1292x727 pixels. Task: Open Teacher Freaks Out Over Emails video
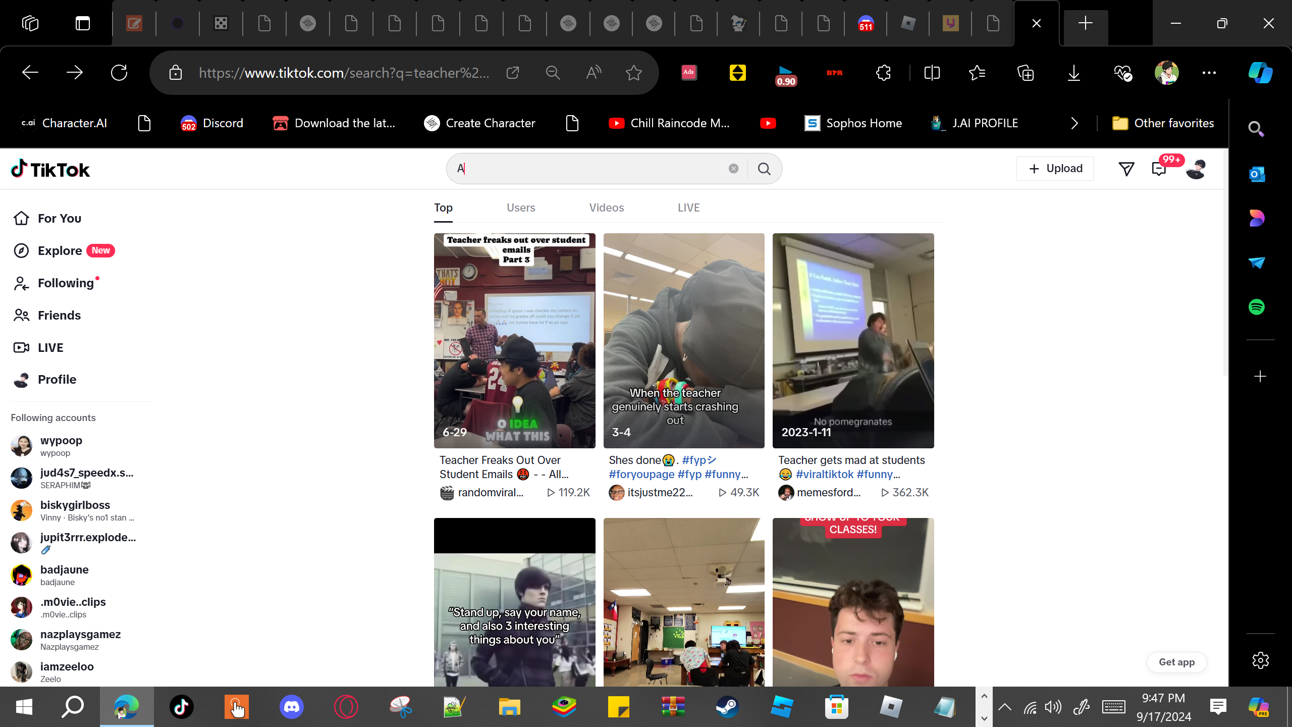point(514,341)
